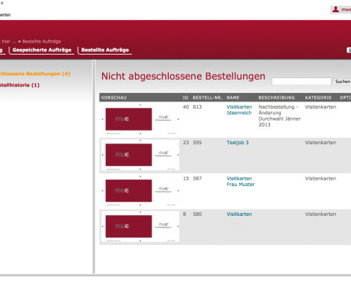Click the Suchen button

tap(342, 82)
